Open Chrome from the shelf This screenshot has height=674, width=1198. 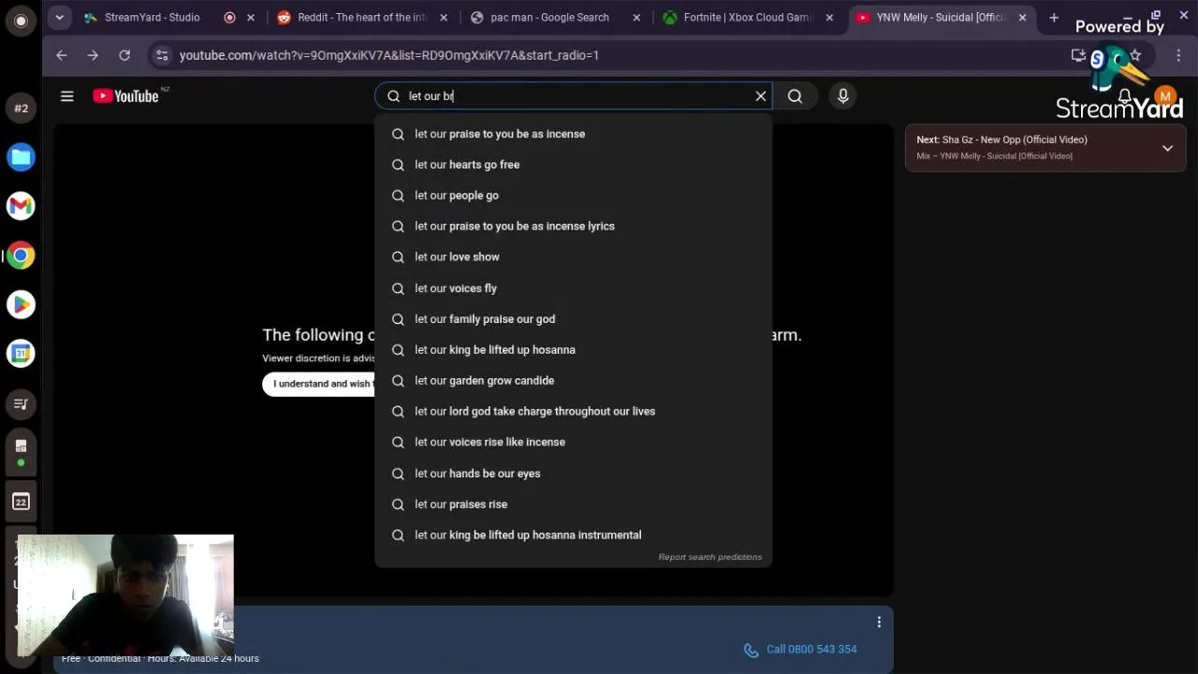pyautogui.click(x=21, y=256)
